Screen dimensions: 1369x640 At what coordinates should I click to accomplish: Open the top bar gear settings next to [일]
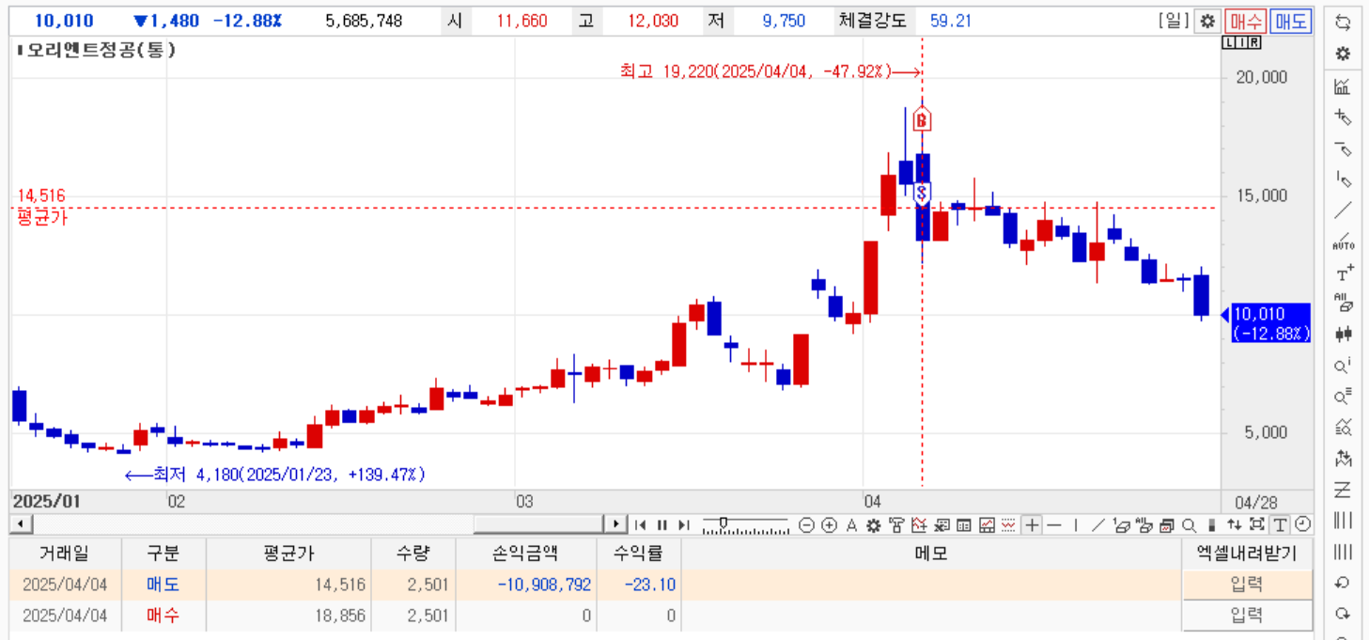1207,21
